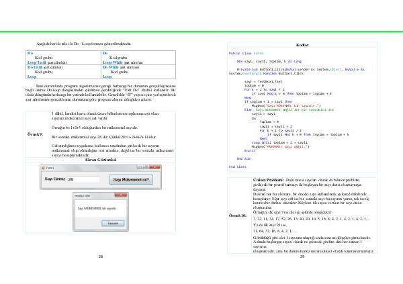Click the 'Kodlar' heading
The image size is (403, 284).
pos(302,45)
